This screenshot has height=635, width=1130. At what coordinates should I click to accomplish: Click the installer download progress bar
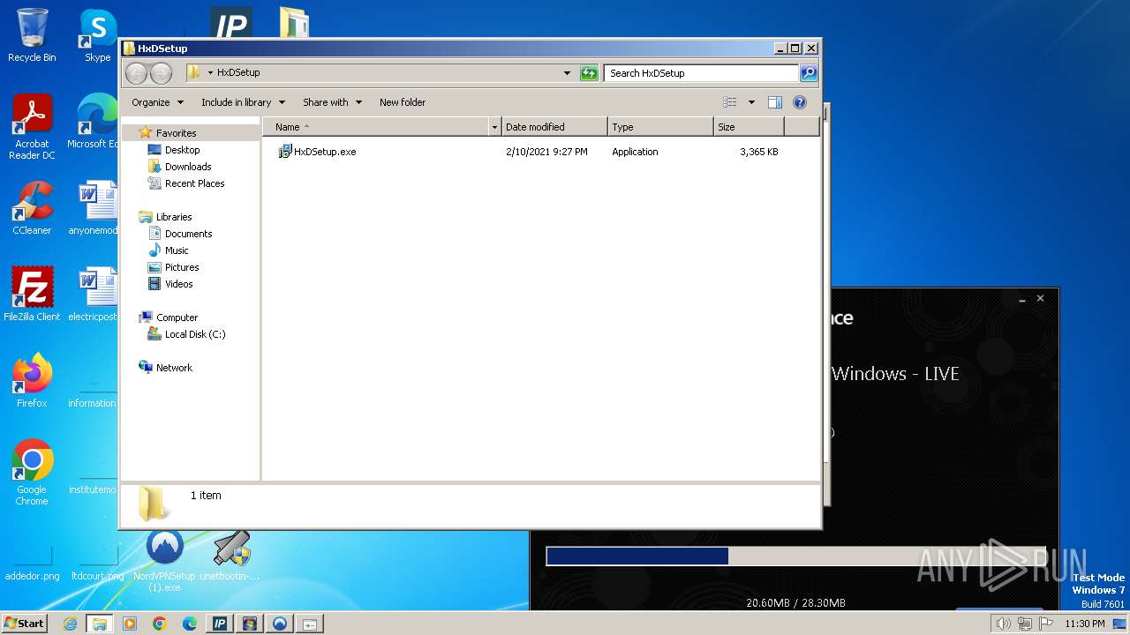tap(795, 557)
